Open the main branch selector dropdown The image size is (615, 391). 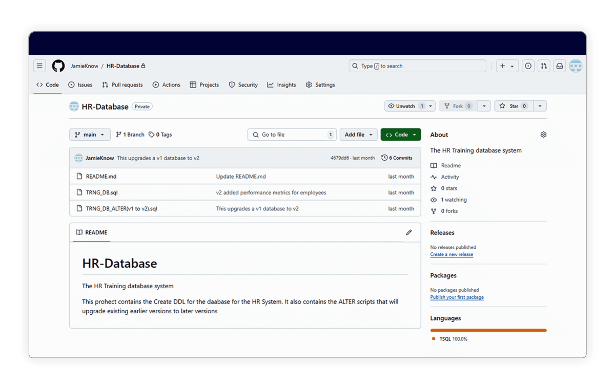coord(90,135)
